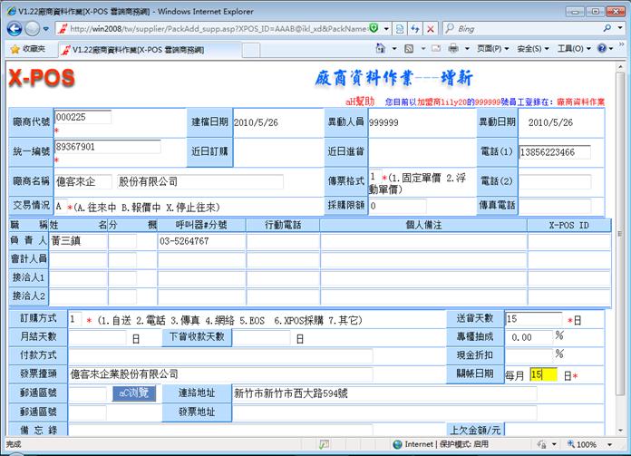
Task: Click the 廠商代號 field containing 000225
Action: pyautogui.click(x=83, y=117)
